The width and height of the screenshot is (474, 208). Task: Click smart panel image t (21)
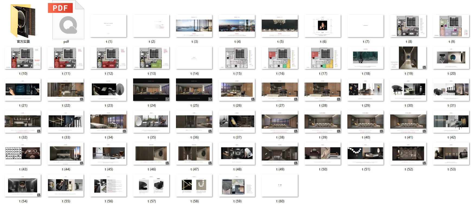point(23,90)
